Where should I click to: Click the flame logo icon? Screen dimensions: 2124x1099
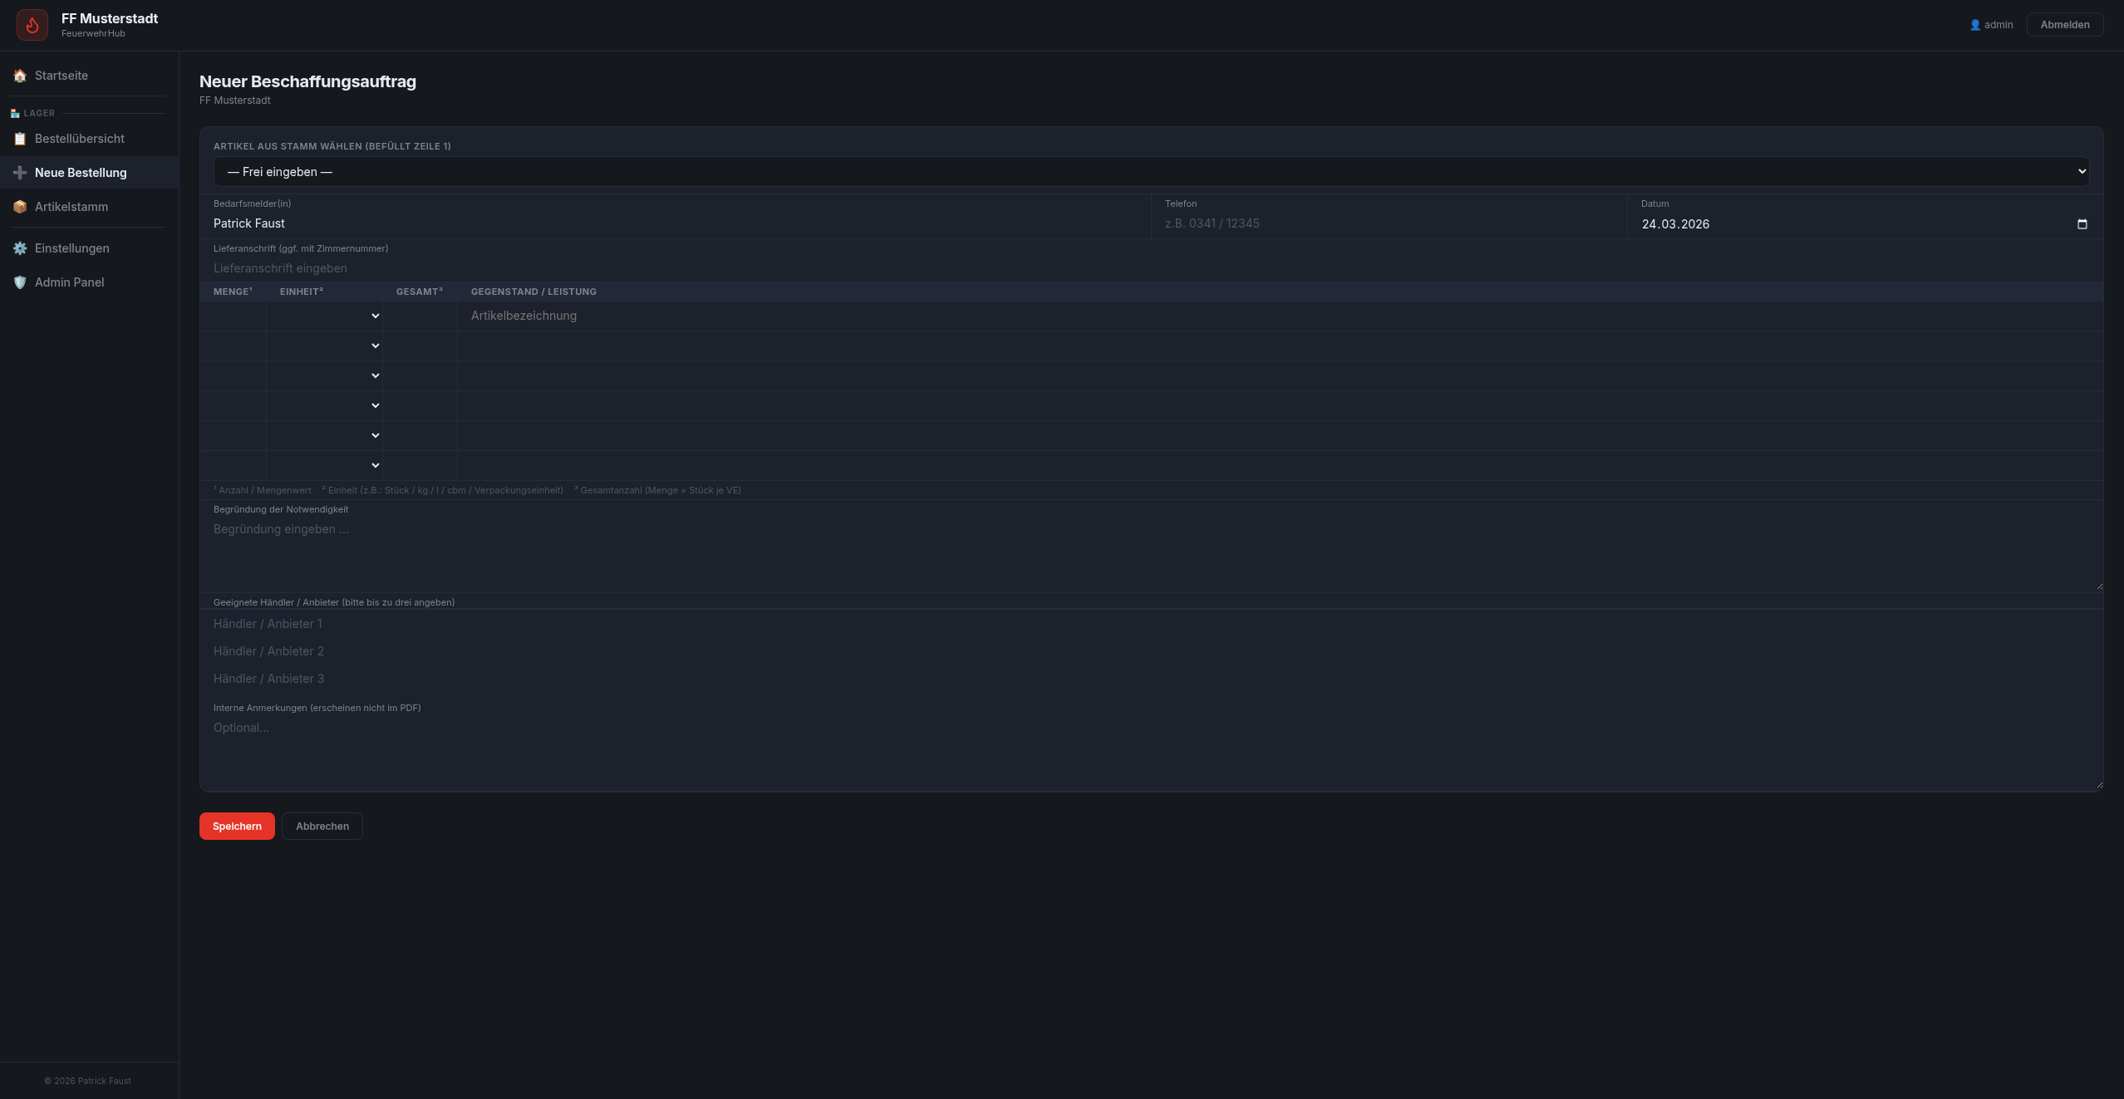pos(32,25)
